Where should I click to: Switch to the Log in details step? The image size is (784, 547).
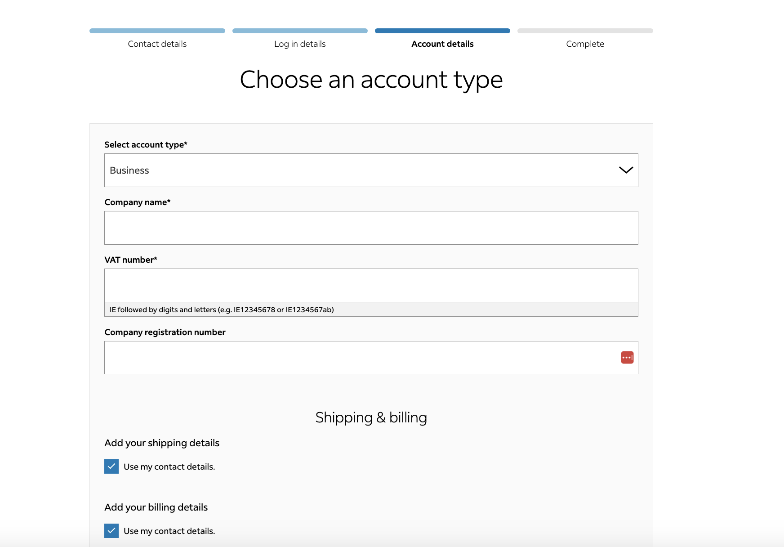tap(300, 44)
